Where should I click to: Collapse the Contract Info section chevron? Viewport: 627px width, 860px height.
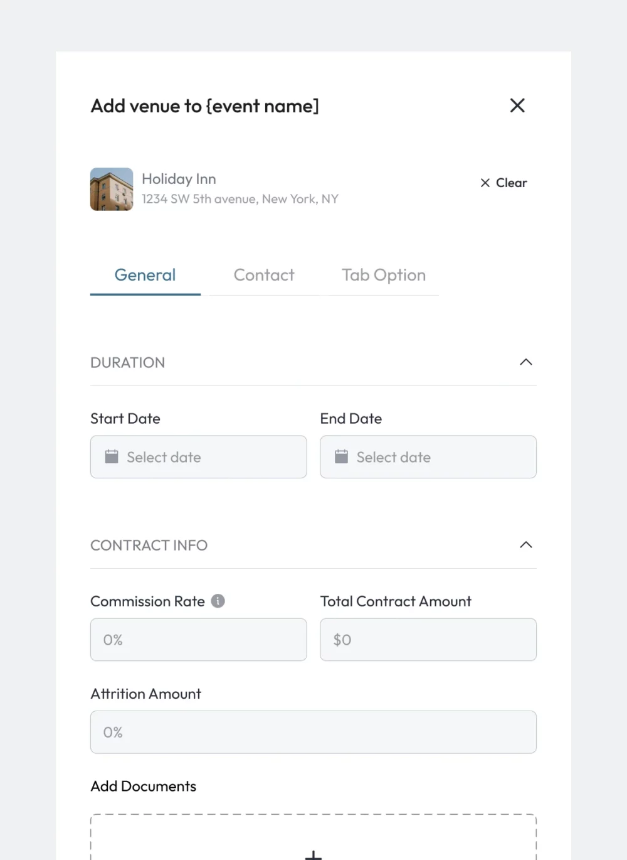526,545
